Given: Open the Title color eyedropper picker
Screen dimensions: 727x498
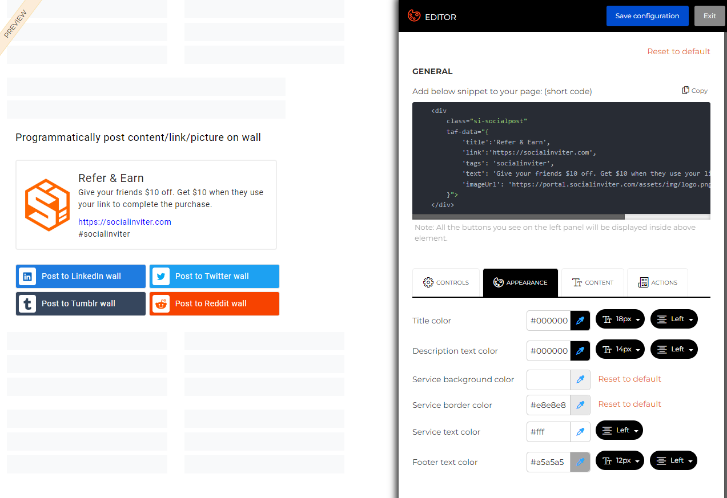Looking at the screenshot, I should [580, 321].
